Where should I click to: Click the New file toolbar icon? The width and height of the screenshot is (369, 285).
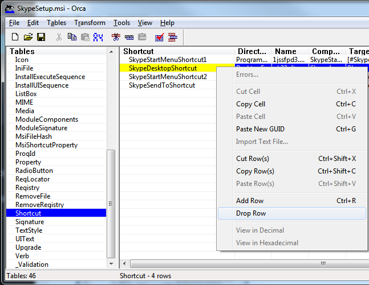pyautogui.click(x=15, y=37)
